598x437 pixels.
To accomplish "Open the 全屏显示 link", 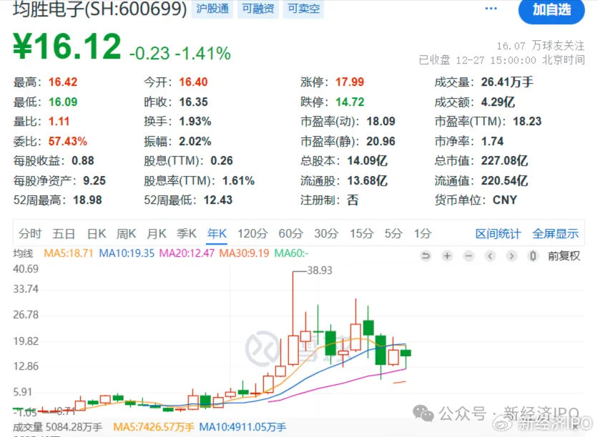I will [555, 234].
